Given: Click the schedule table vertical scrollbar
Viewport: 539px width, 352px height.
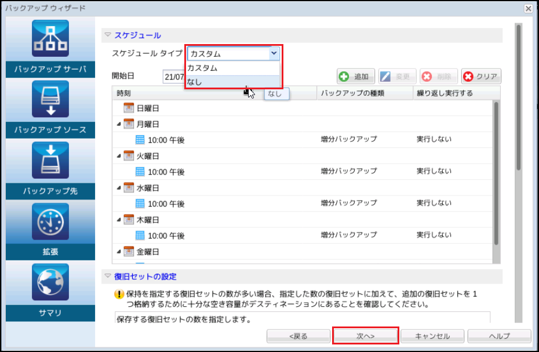Looking at the screenshot, I should click(496, 173).
